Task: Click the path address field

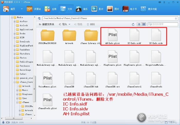Action: [x=108, y=18]
